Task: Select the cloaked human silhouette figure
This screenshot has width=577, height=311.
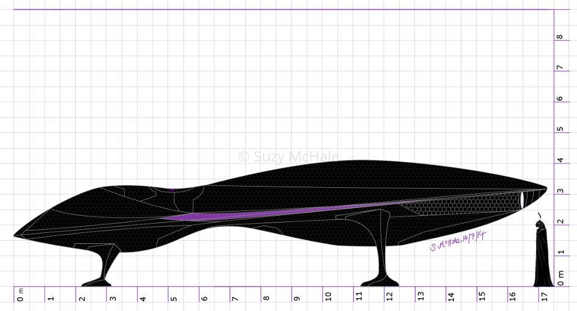Action: (542, 255)
